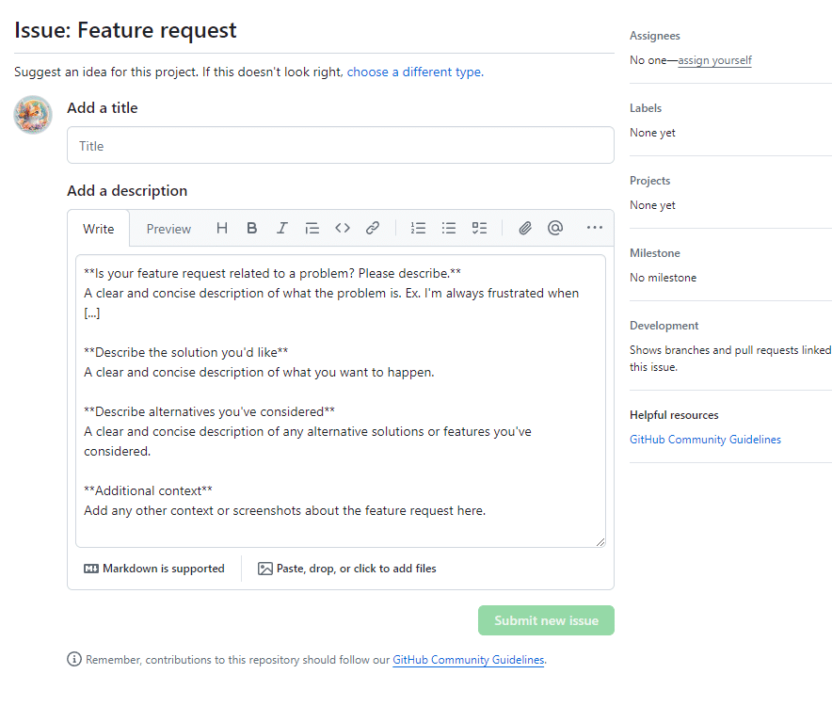Focus the Title input field
The height and width of the screenshot is (706, 832).
[341, 145]
